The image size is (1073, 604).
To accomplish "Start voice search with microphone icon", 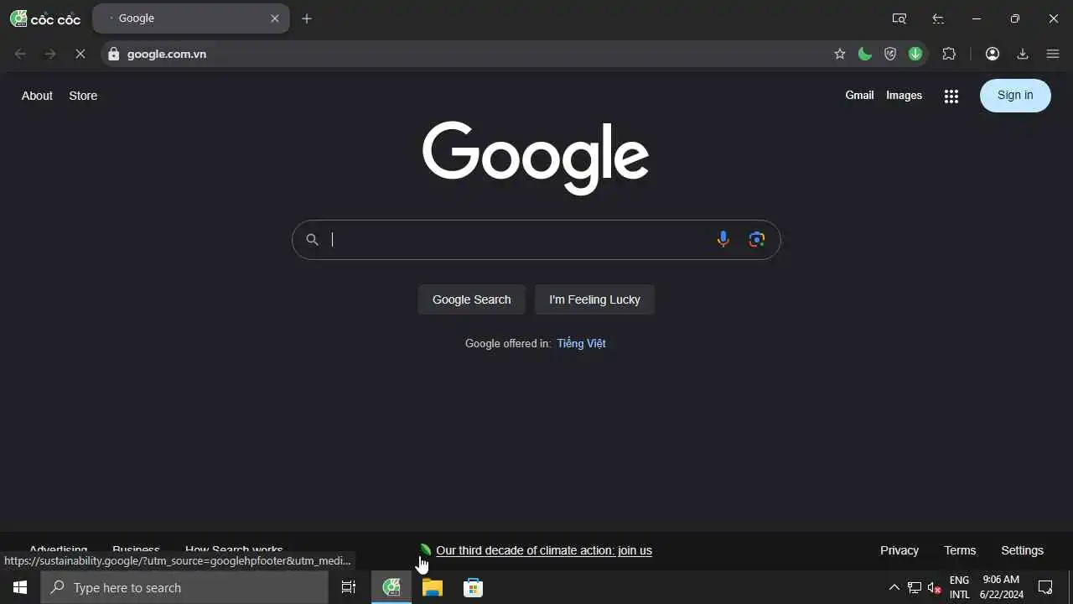I will (x=723, y=240).
